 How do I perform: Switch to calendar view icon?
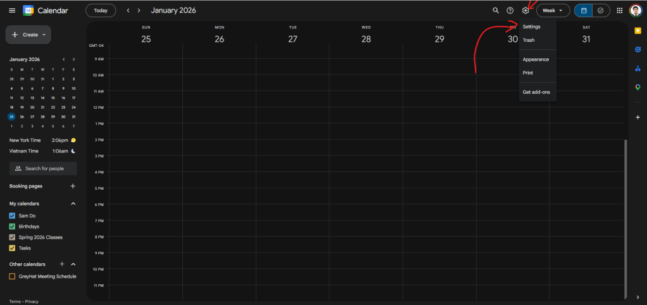(x=584, y=11)
